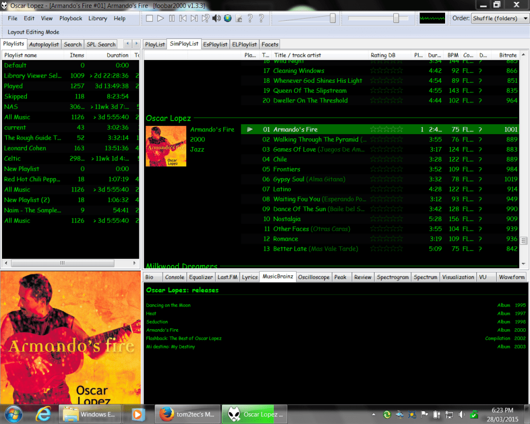The image size is (530, 424).
Task: Click the Seduction release entry
Action: coord(157,321)
